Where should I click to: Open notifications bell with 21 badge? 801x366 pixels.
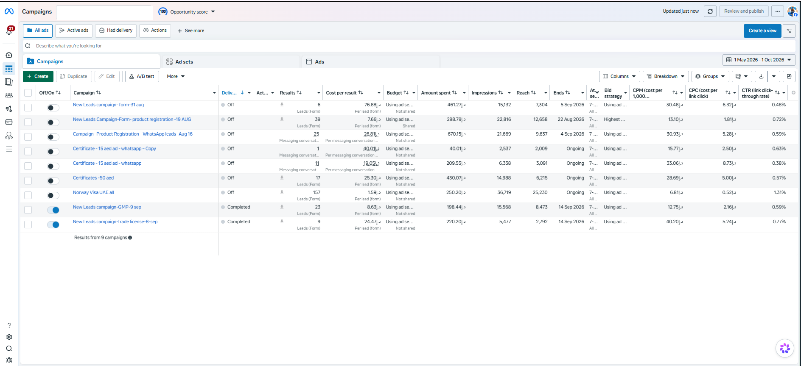[x=9, y=30]
